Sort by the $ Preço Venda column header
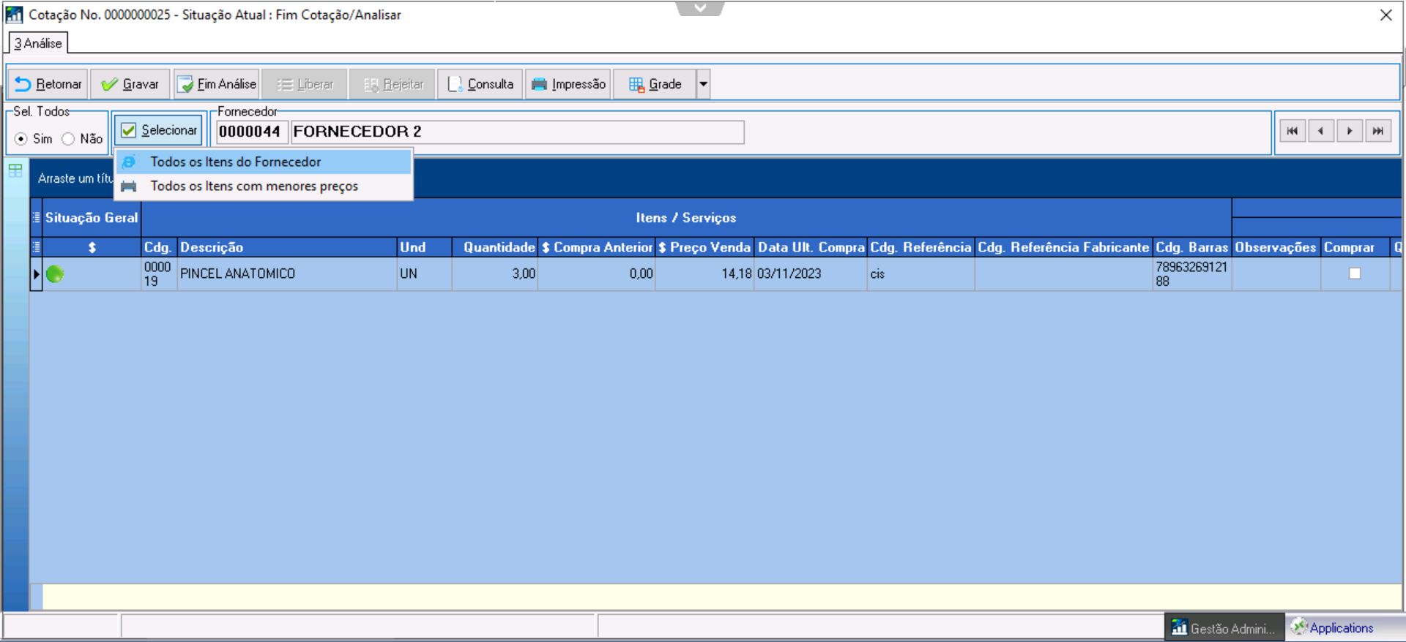1406x642 pixels. pyautogui.click(x=704, y=247)
